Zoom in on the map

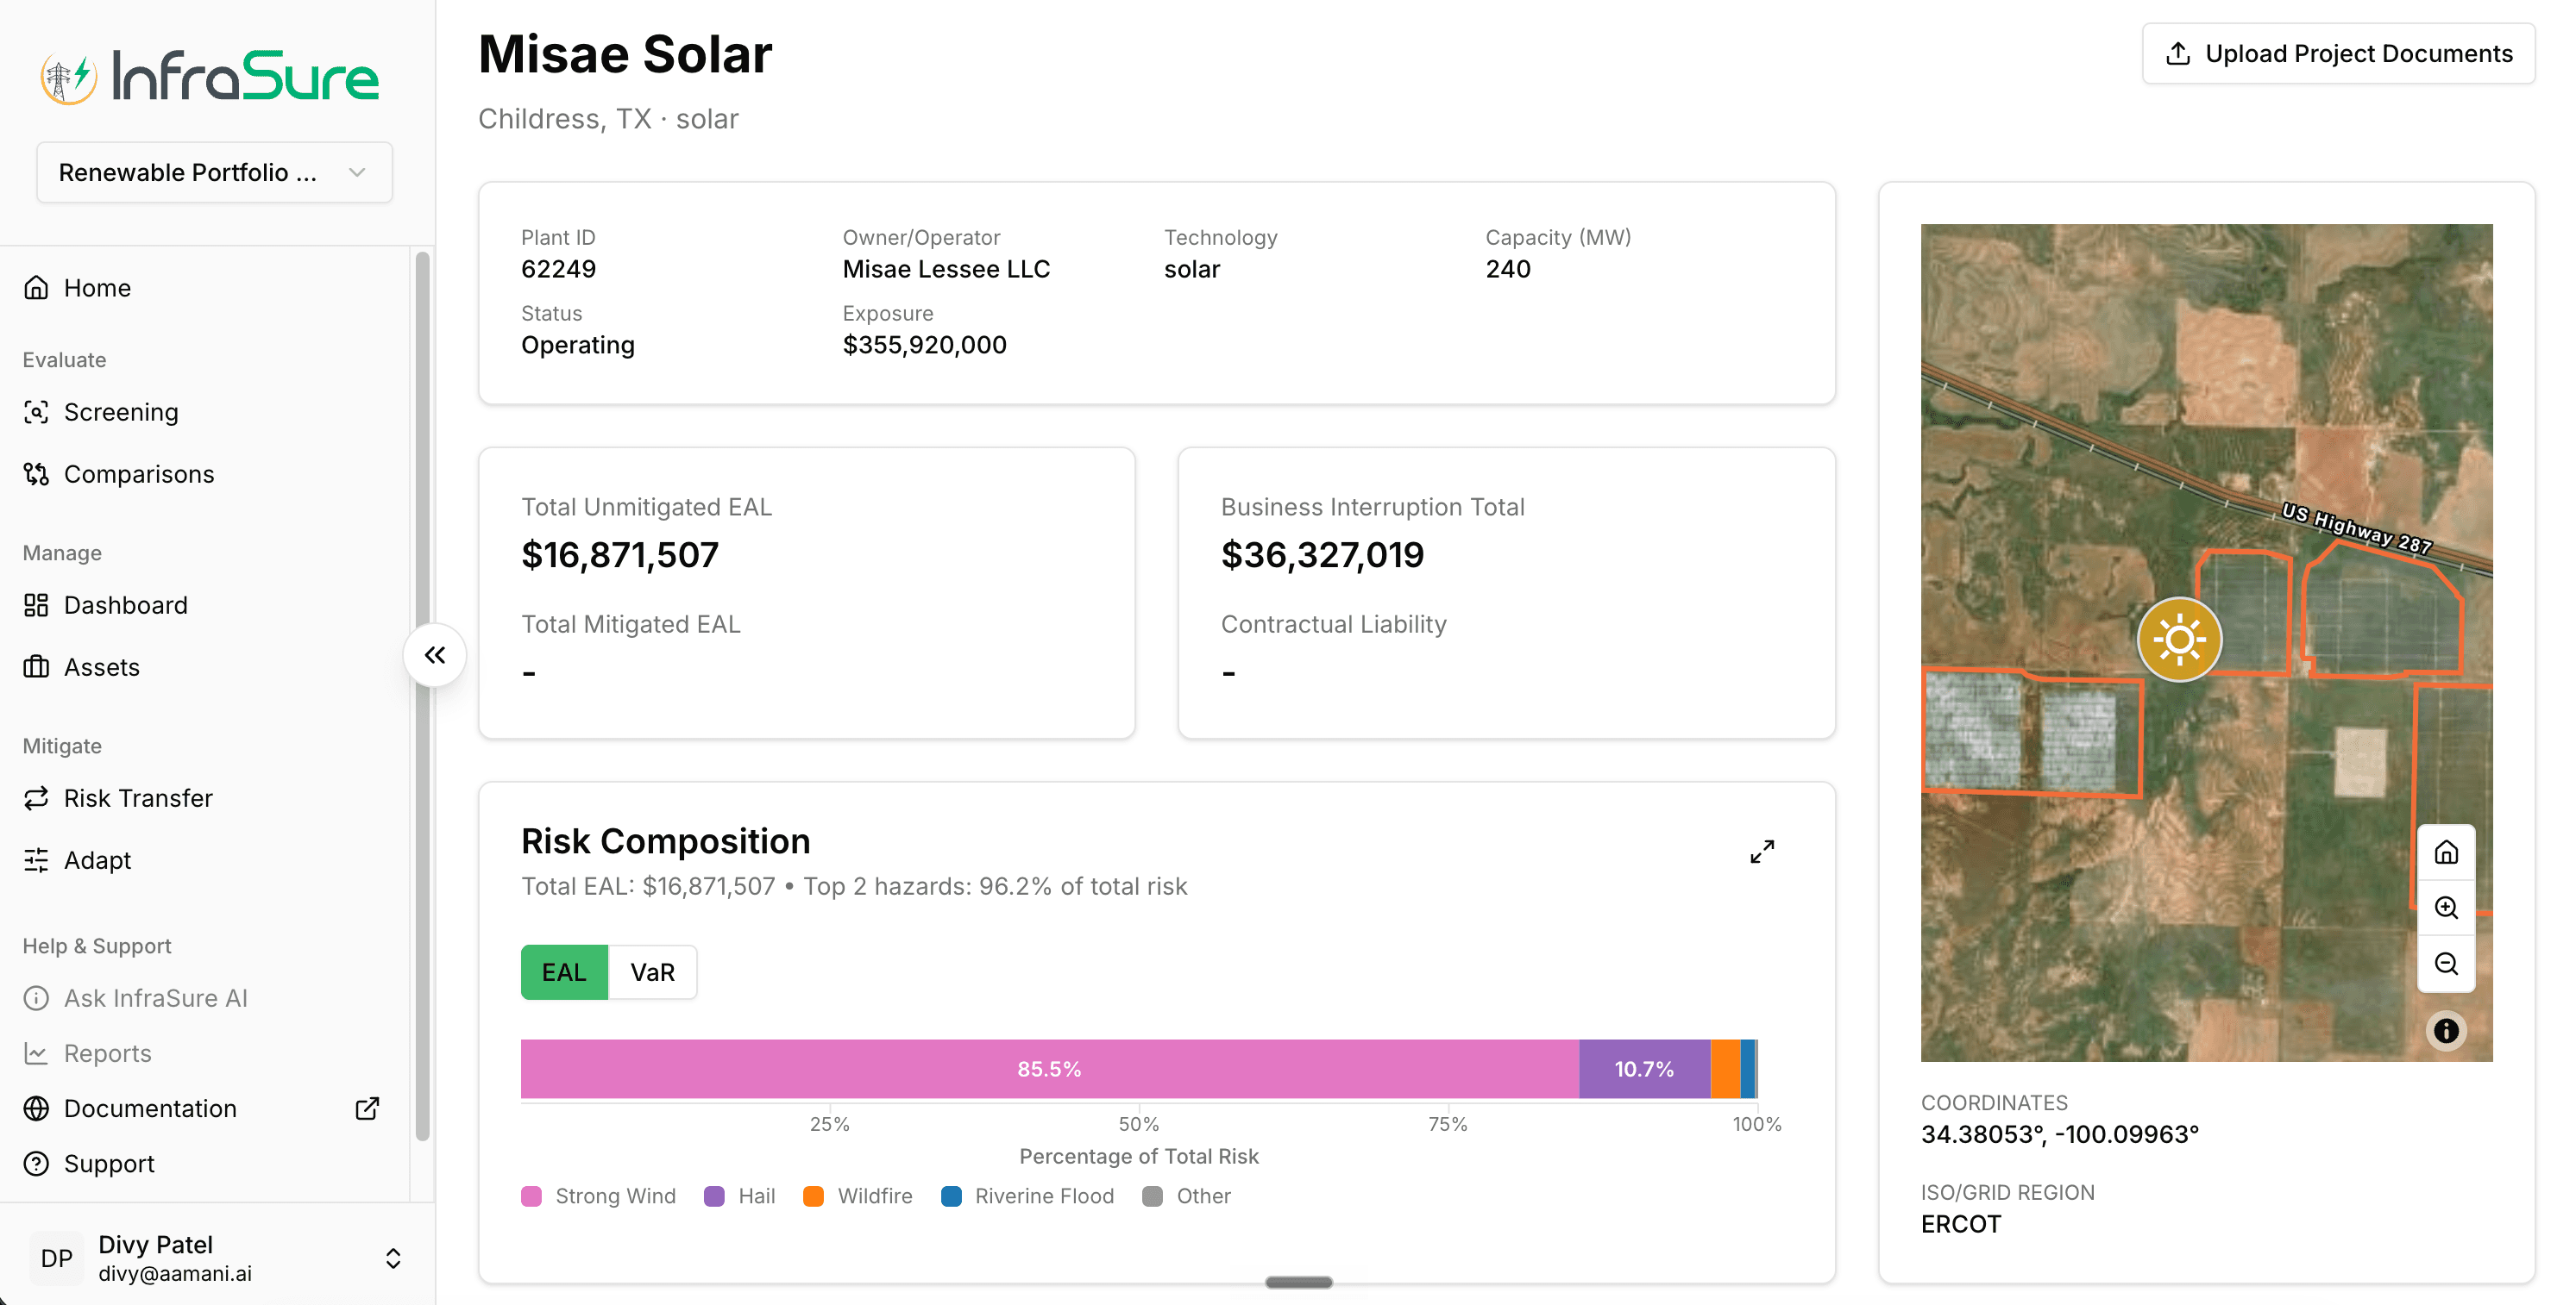click(x=2446, y=908)
